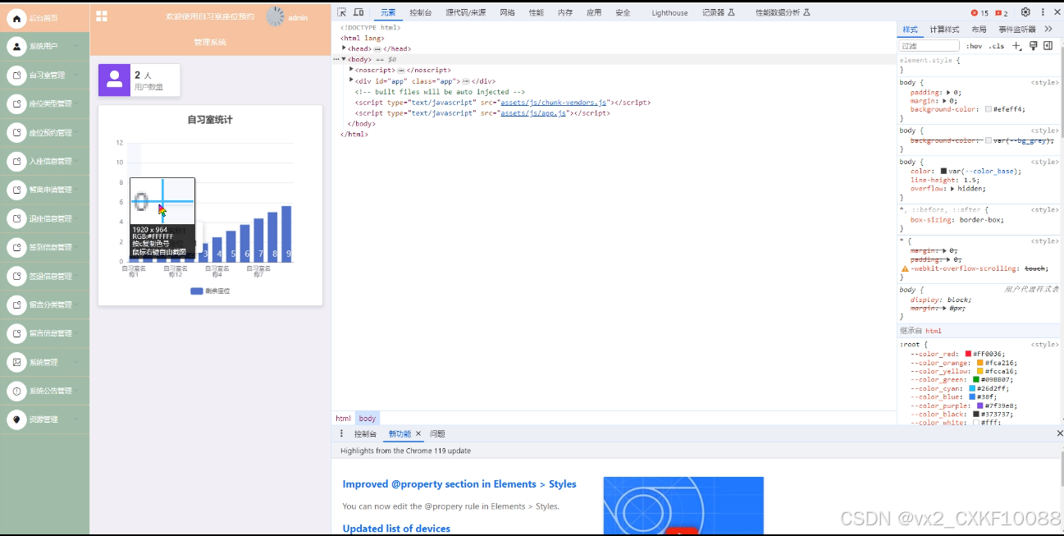Show more Styles pane tabs chevron
The height and width of the screenshot is (536, 1064).
point(1048,29)
